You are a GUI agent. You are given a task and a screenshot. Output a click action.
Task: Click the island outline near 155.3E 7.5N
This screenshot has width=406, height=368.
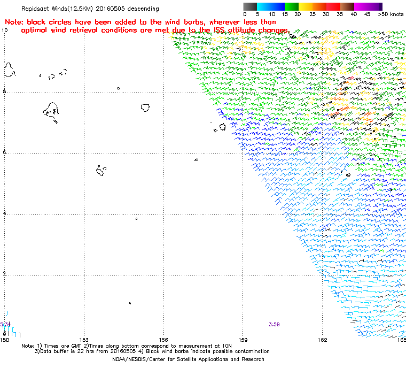pyautogui.click(x=145, y=108)
